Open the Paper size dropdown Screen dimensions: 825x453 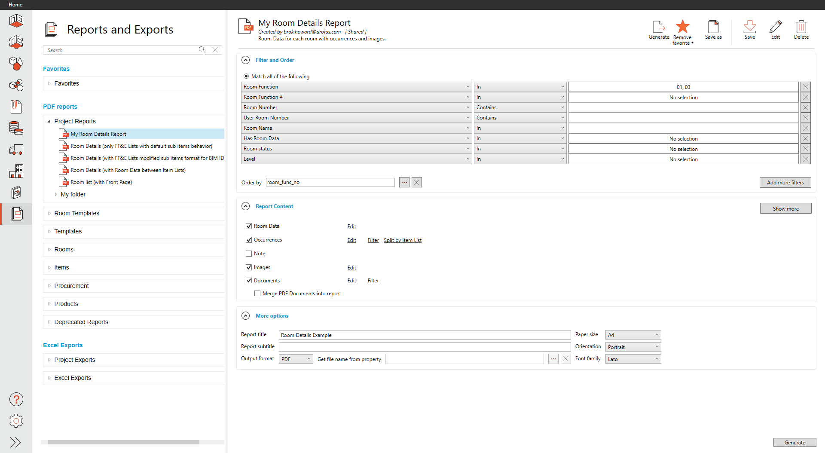tap(632, 335)
